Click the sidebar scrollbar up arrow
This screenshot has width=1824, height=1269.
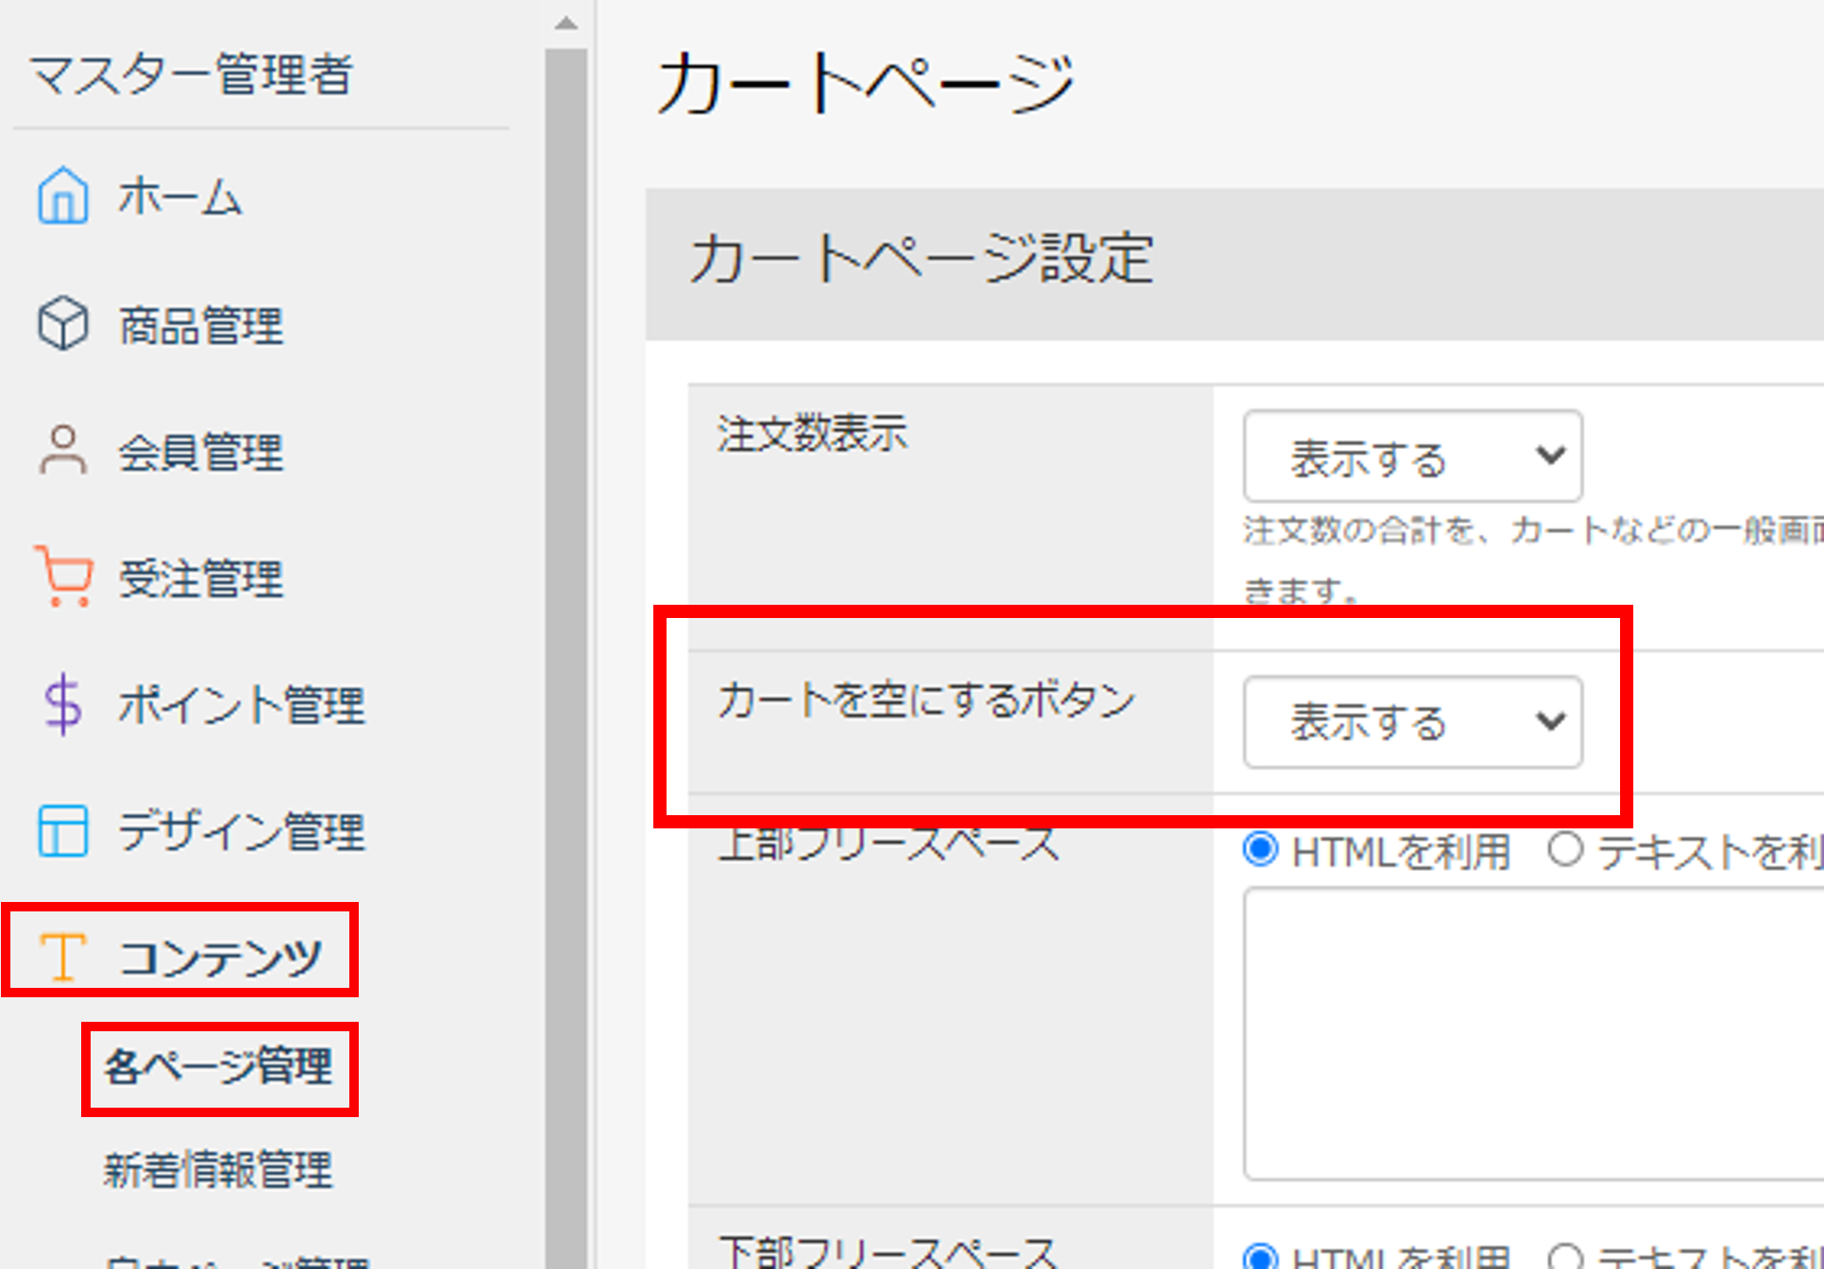[x=566, y=23]
